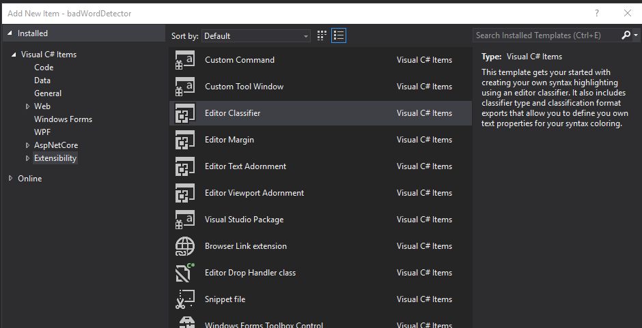The image size is (642, 328).
Task: Choose the Editor Margin template name
Action: point(229,140)
